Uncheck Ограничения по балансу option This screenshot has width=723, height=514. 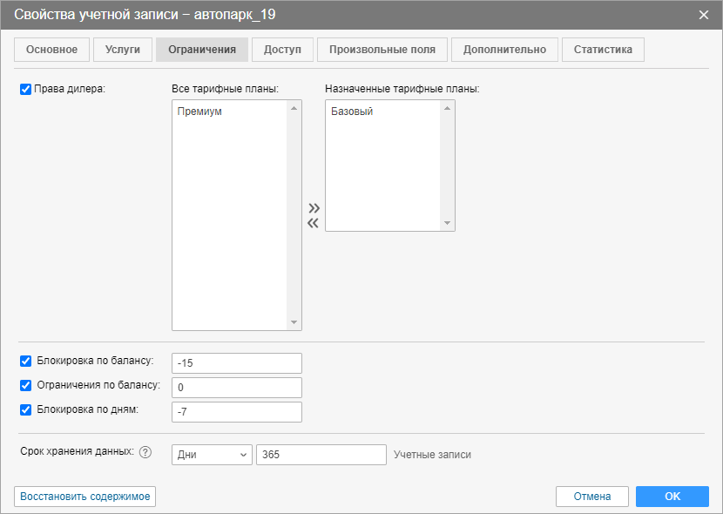tap(25, 385)
